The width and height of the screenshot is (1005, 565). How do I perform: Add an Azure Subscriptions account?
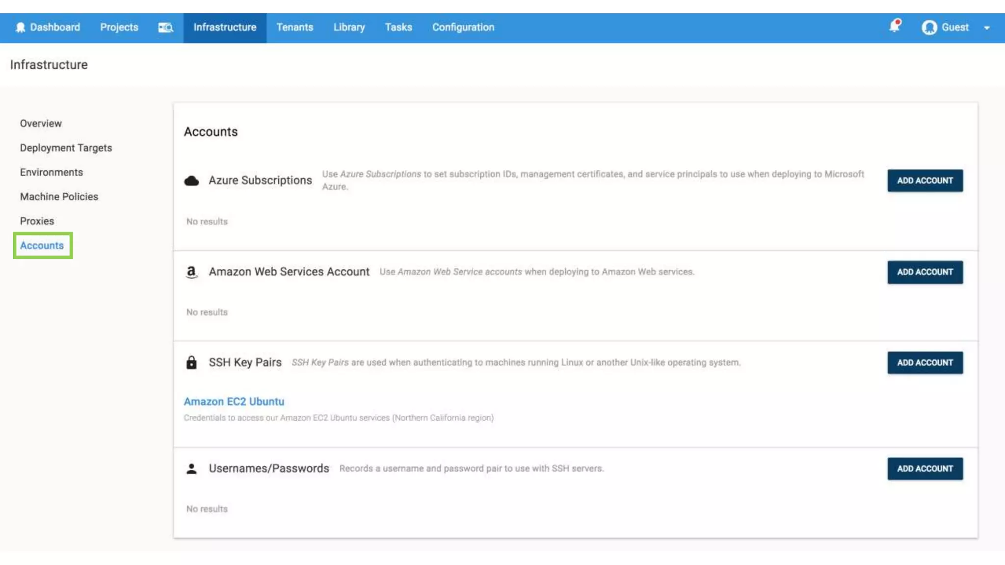pos(925,180)
